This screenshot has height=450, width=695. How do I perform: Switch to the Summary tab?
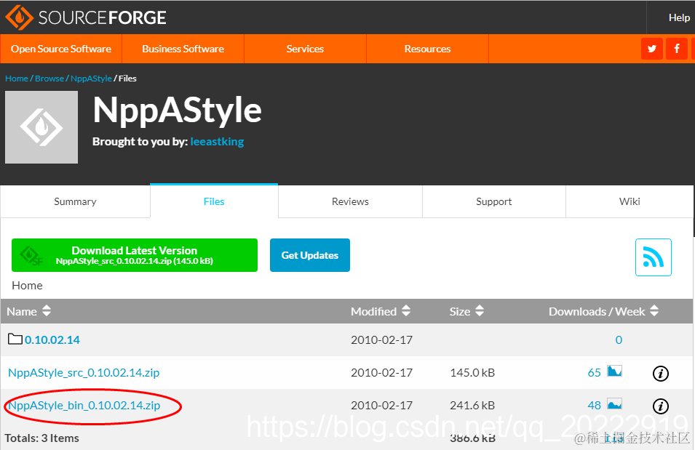click(75, 201)
